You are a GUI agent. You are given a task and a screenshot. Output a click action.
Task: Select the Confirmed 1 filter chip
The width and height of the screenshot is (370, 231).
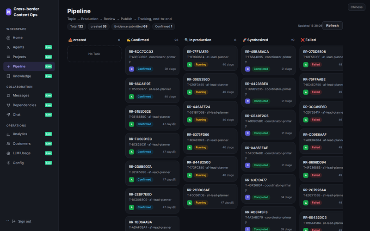pyautogui.click(x=164, y=26)
